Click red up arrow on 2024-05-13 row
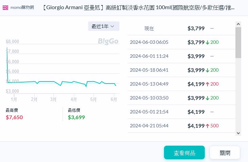 pyautogui.click(x=207, y=84)
